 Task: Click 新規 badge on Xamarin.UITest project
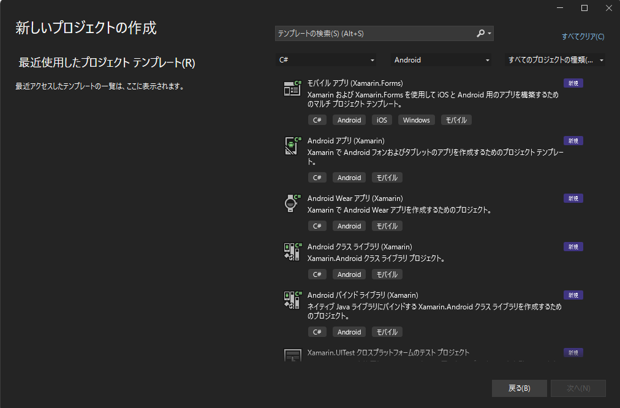click(x=573, y=353)
